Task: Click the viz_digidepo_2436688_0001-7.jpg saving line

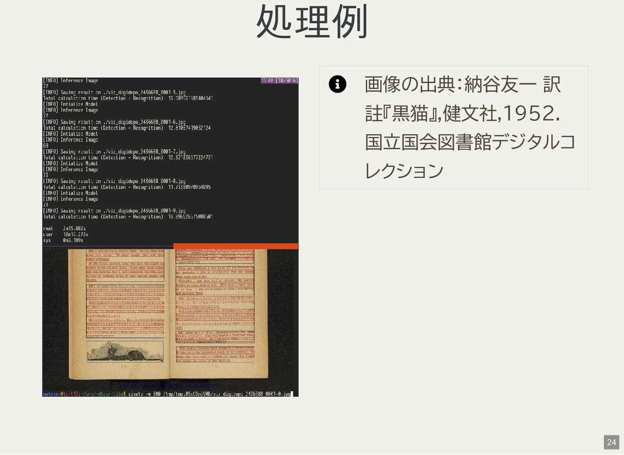Action: [114, 152]
